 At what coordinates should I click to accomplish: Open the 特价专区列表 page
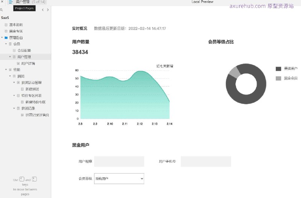click(32, 96)
